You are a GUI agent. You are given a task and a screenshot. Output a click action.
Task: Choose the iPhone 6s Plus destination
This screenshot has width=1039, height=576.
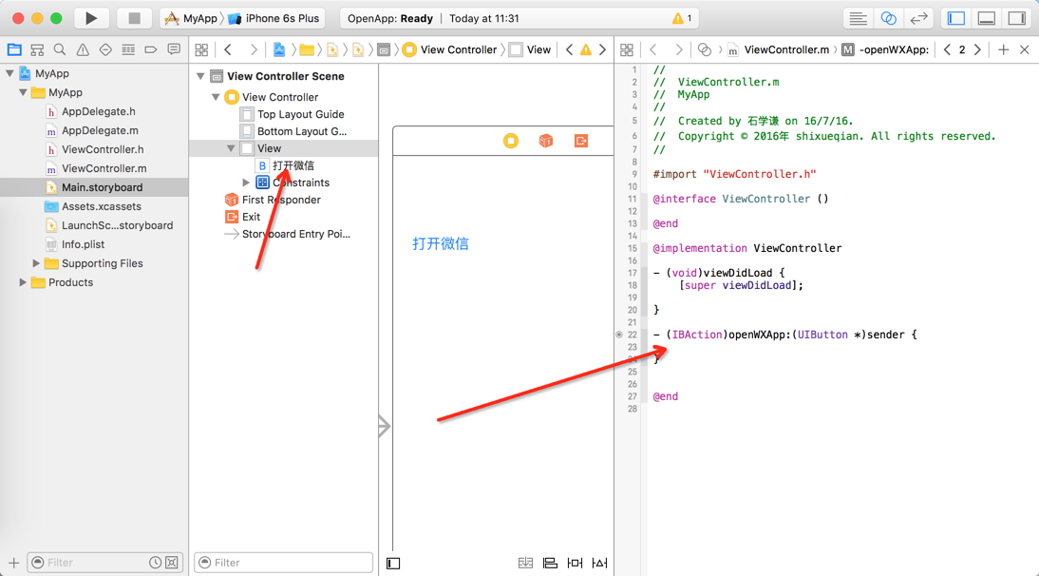tap(274, 19)
